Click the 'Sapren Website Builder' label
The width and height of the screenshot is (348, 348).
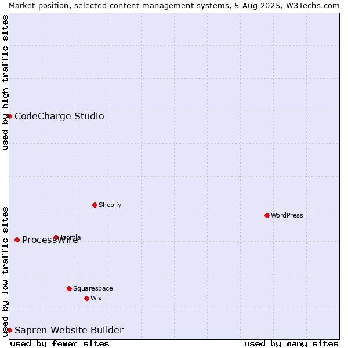(69, 330)
